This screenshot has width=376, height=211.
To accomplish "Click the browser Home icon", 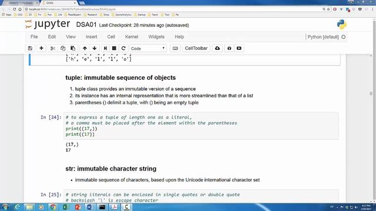I will (x=20, y=9).
